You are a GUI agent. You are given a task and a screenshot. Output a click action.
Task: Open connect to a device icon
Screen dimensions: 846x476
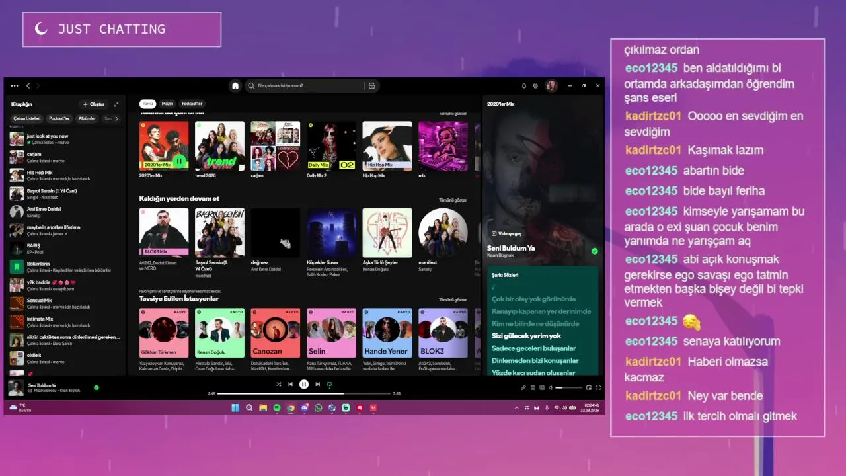(x=542, y=388)
